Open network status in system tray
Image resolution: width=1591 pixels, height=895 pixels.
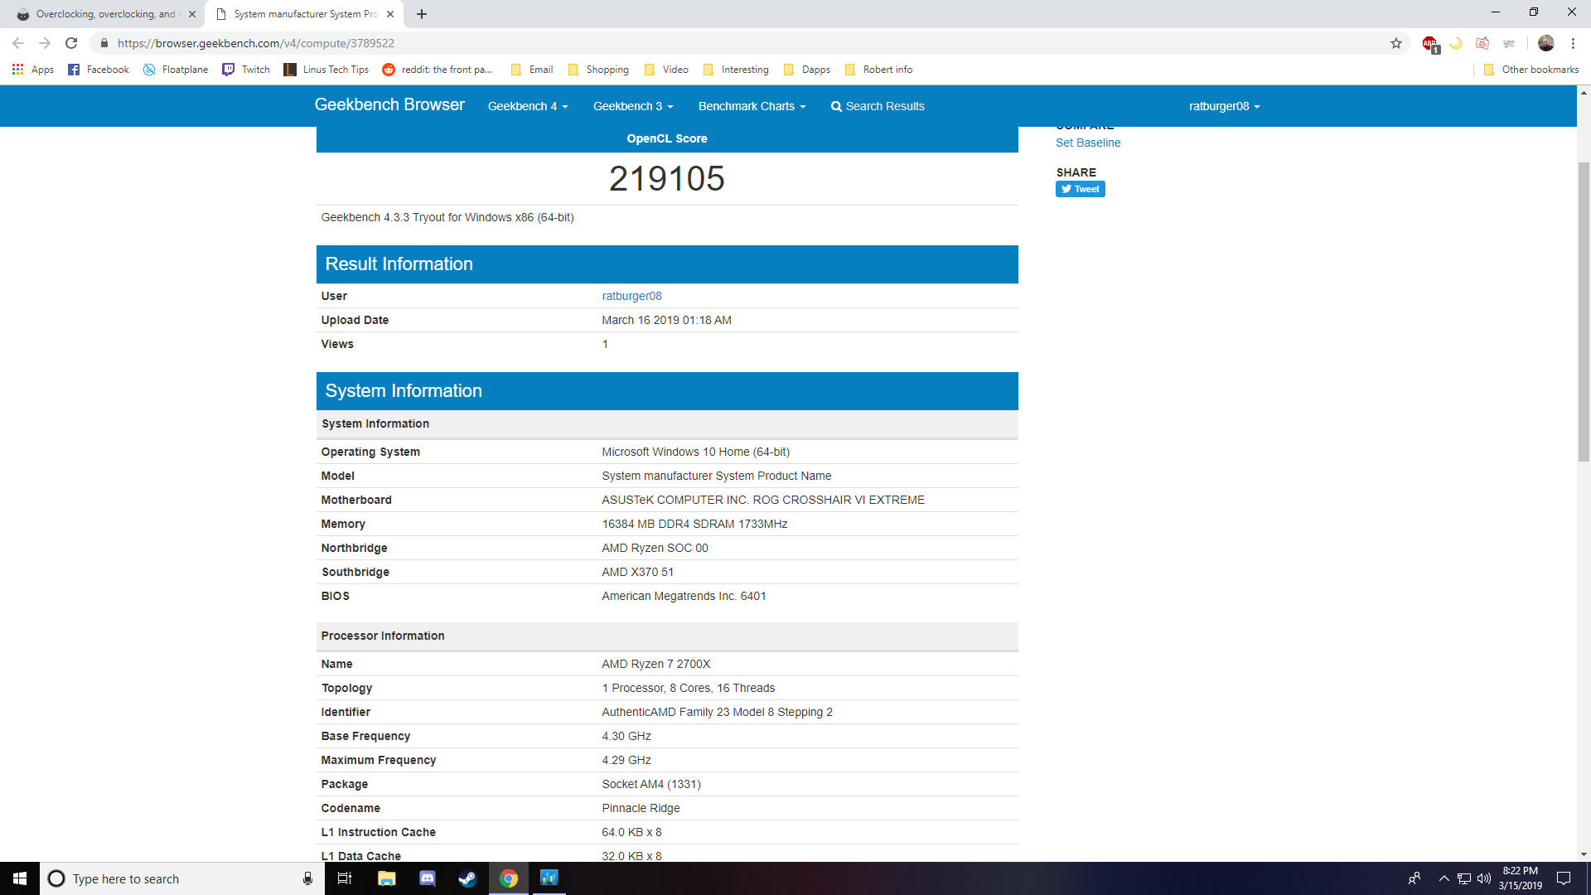tap(1464, 878)
